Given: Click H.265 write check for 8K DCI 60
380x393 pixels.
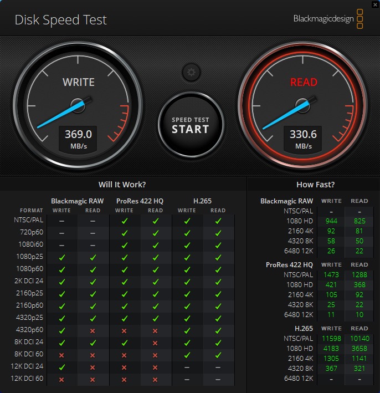Looking at the screenshot, I should [x=187, y=355].
